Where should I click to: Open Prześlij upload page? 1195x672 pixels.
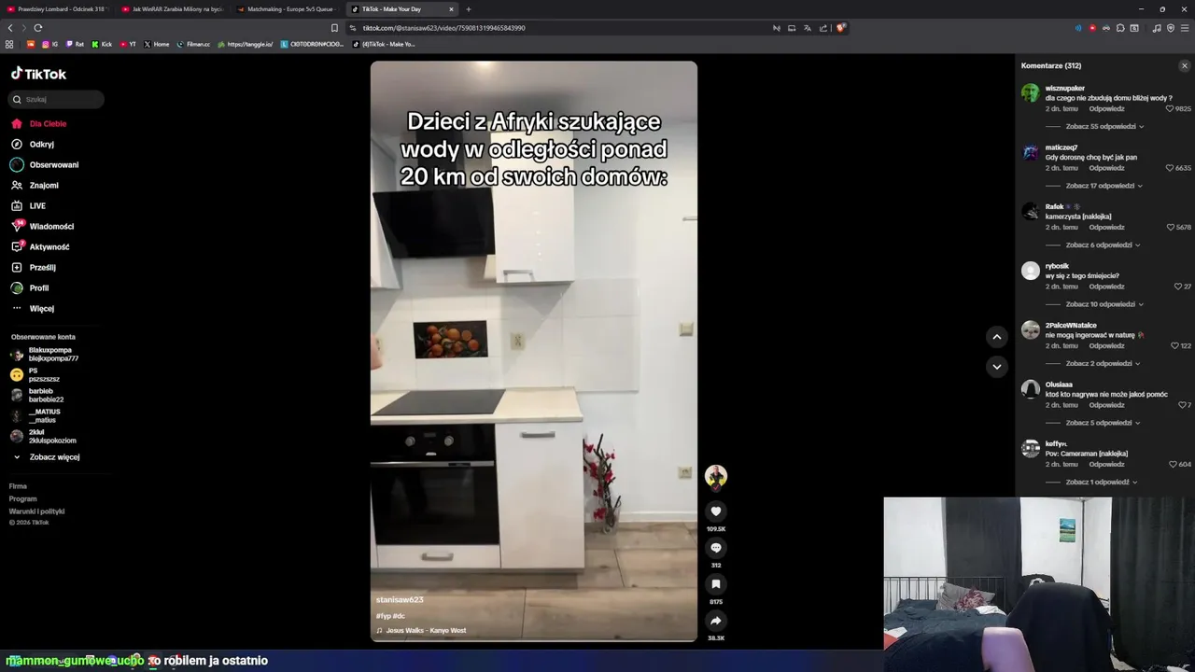pyautogui.click(x=34, y=268)
